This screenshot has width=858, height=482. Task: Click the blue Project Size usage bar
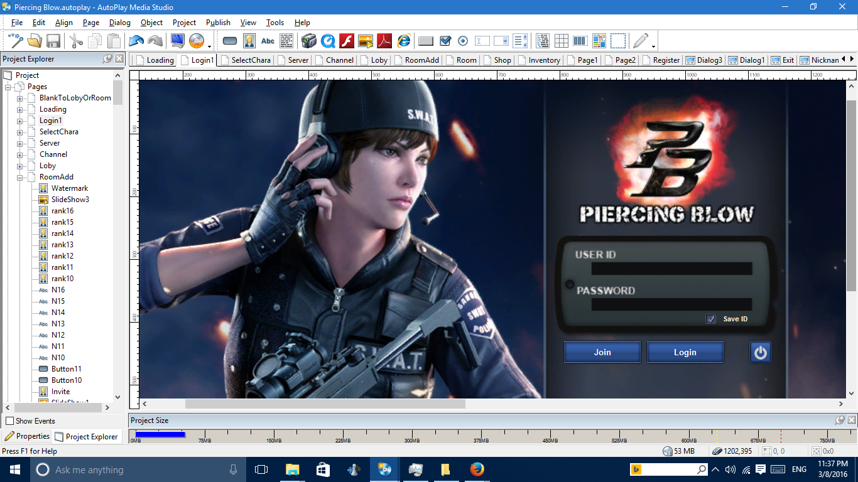[160, 434]
